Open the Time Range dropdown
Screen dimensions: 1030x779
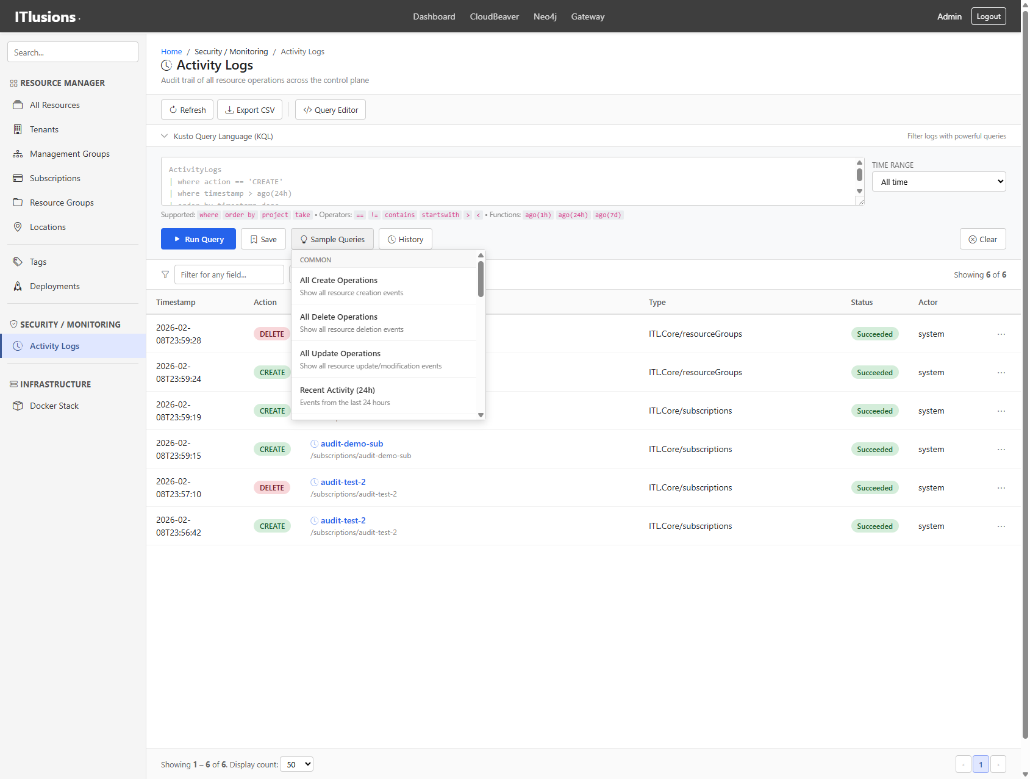tap(938, 181)
